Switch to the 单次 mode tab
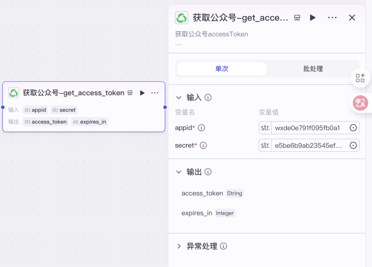This screenshot has height=267, width=372. point(221,69)
